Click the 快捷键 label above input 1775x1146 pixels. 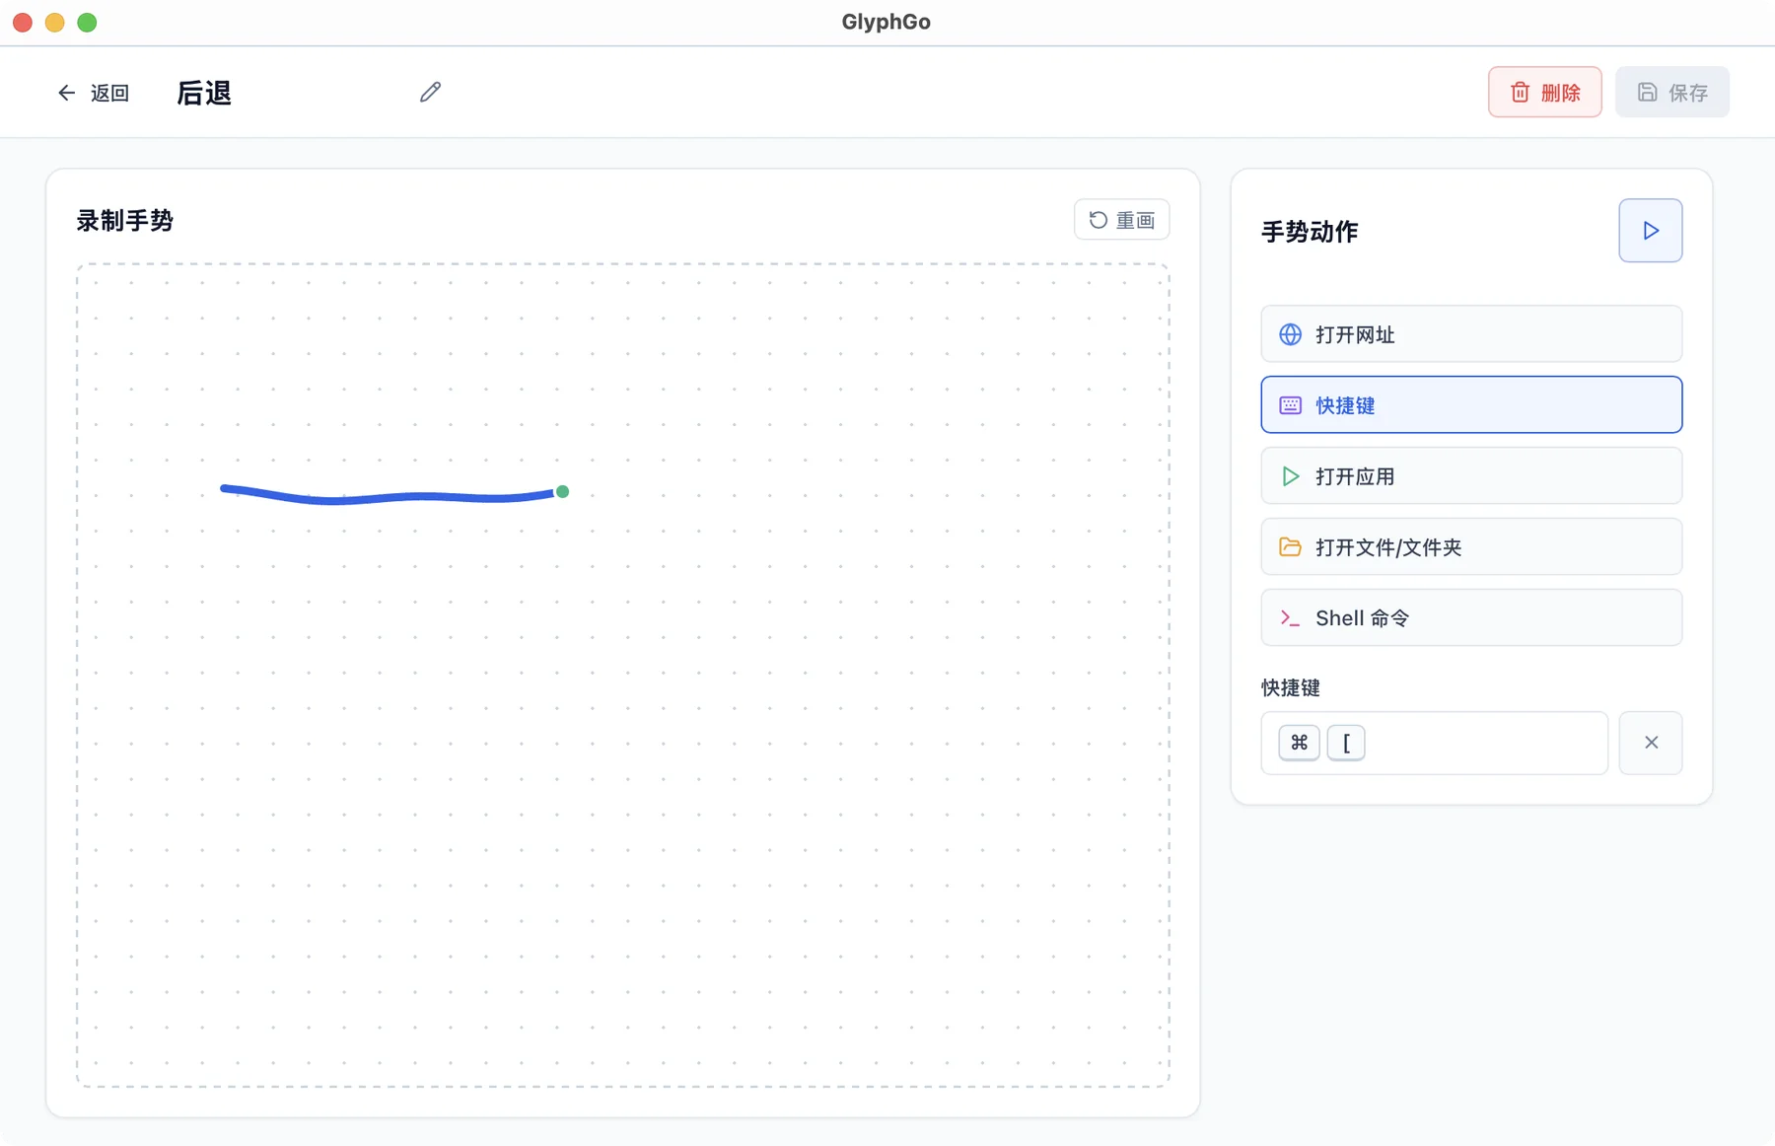tap(1290, 687)
